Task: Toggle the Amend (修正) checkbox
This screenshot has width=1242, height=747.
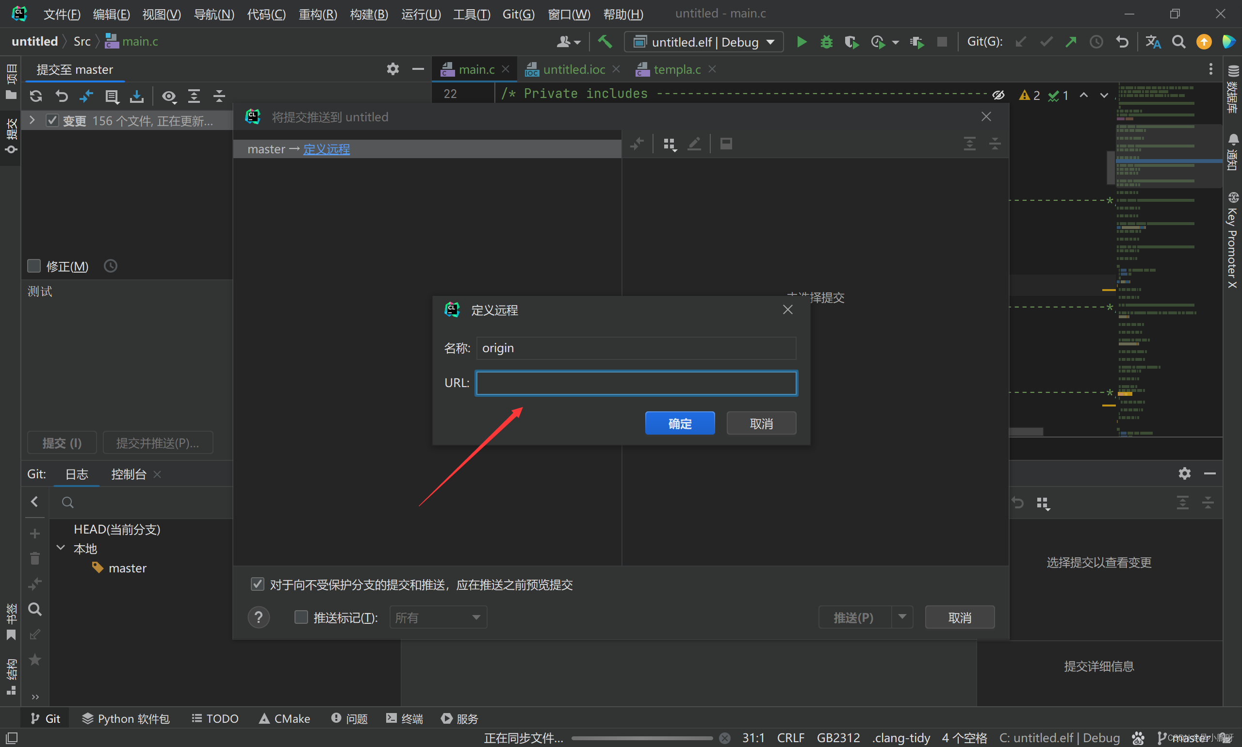Action: click(34, 266)
